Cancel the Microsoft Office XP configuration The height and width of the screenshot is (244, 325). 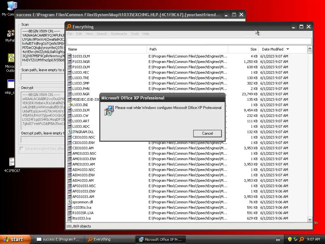pos(207,133)
